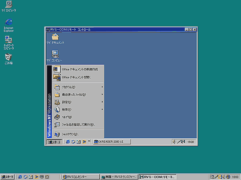Open local My Computer (マイ コンピュータ) desktop icon
Viewport: 241px width, 180px height.
(8, 6)
